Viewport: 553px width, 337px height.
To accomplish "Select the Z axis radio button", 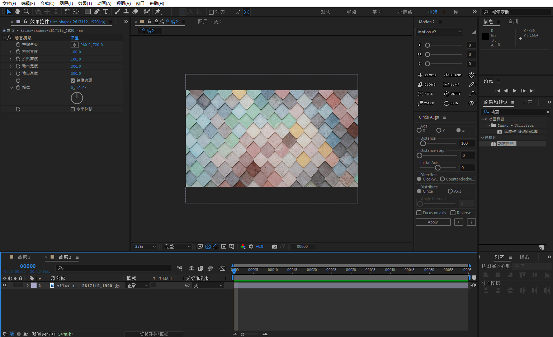I will (458, 130).
